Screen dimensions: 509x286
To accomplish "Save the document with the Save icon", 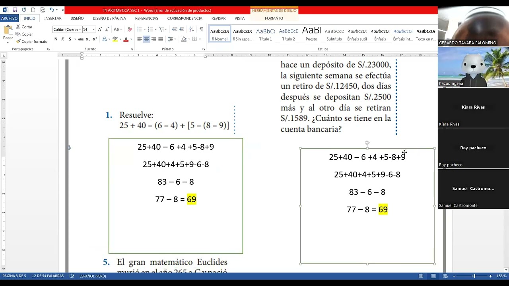I will click(x=15, y=10).
